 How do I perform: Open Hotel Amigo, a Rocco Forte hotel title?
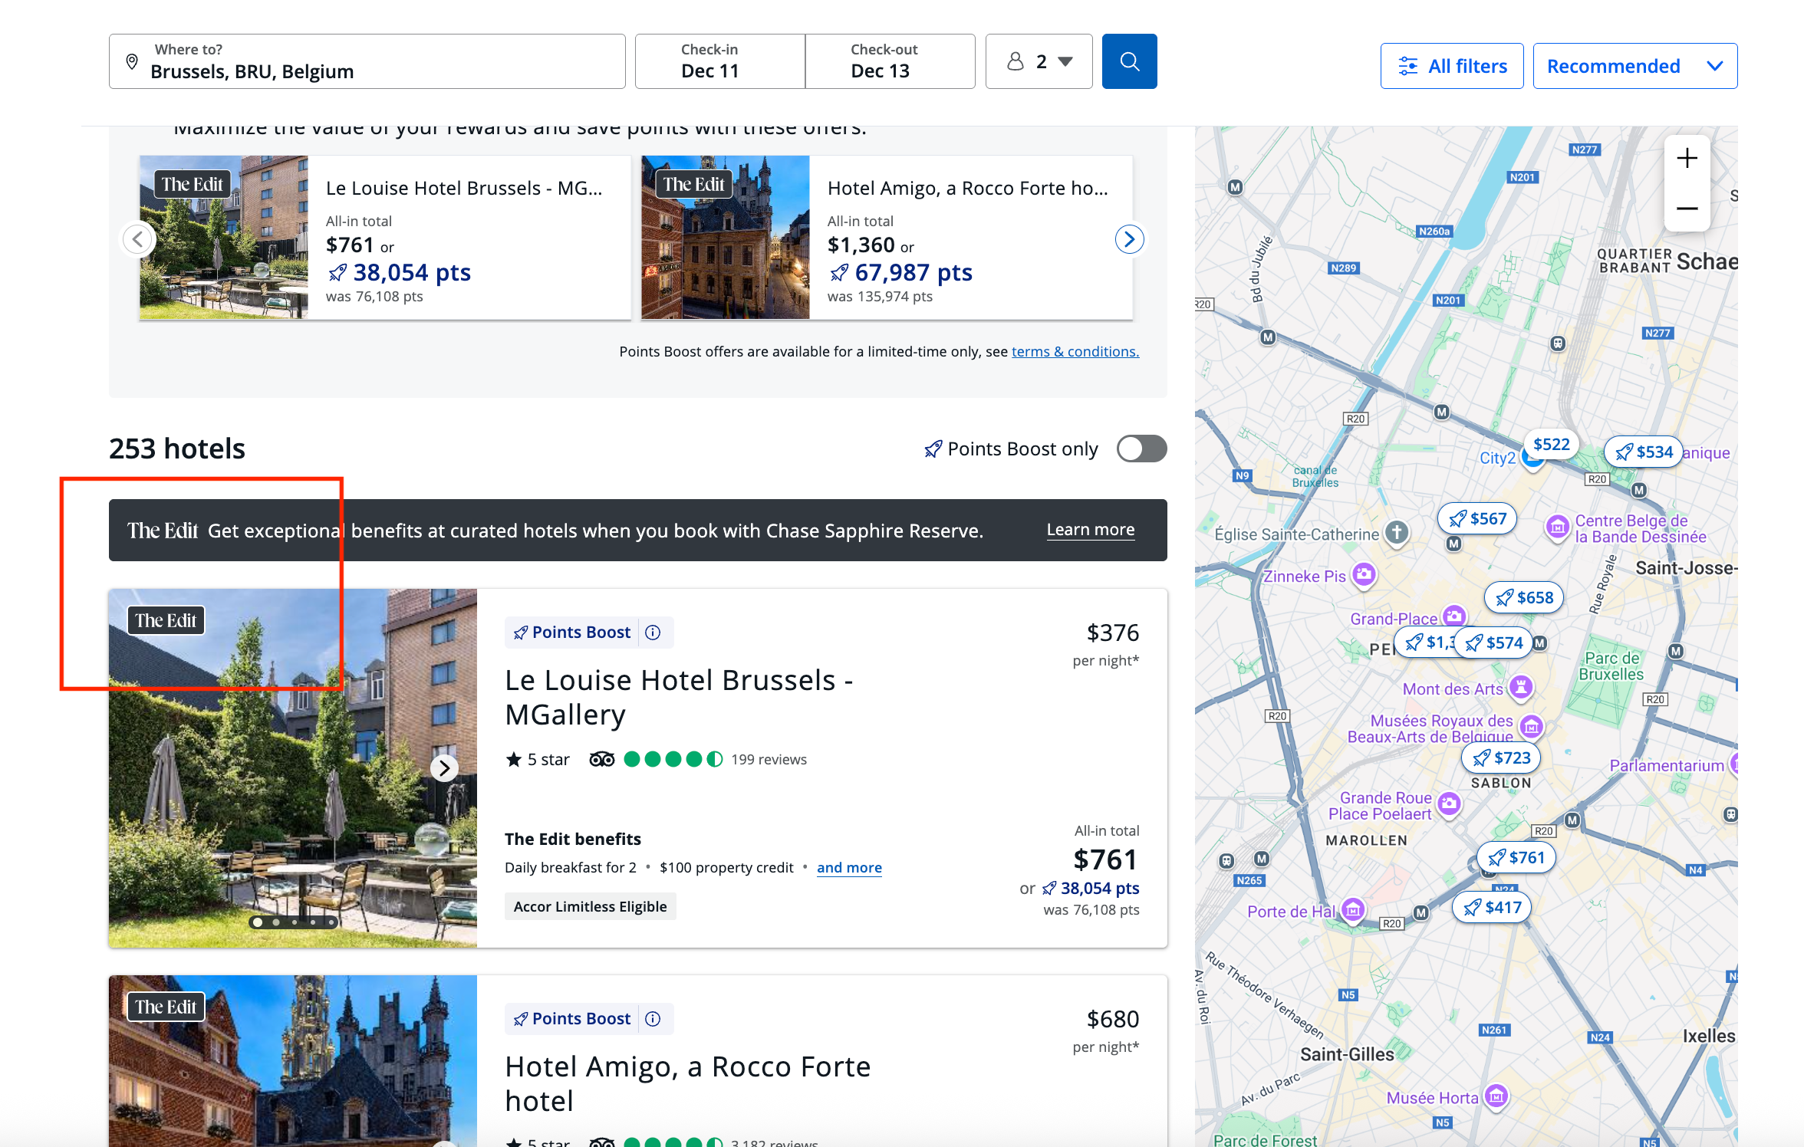[687, 1083]
